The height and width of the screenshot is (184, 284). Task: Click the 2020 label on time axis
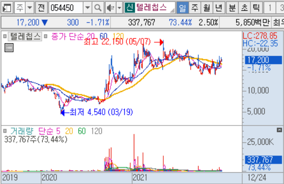point(49,177)
